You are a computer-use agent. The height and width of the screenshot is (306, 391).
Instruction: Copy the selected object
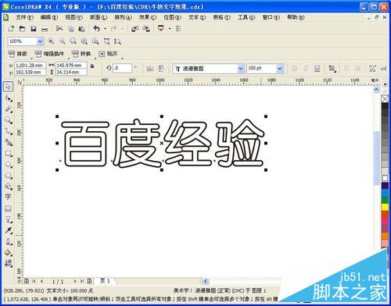(71, 29)
